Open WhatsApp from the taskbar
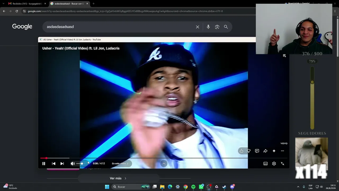 [x=201, y=187]
